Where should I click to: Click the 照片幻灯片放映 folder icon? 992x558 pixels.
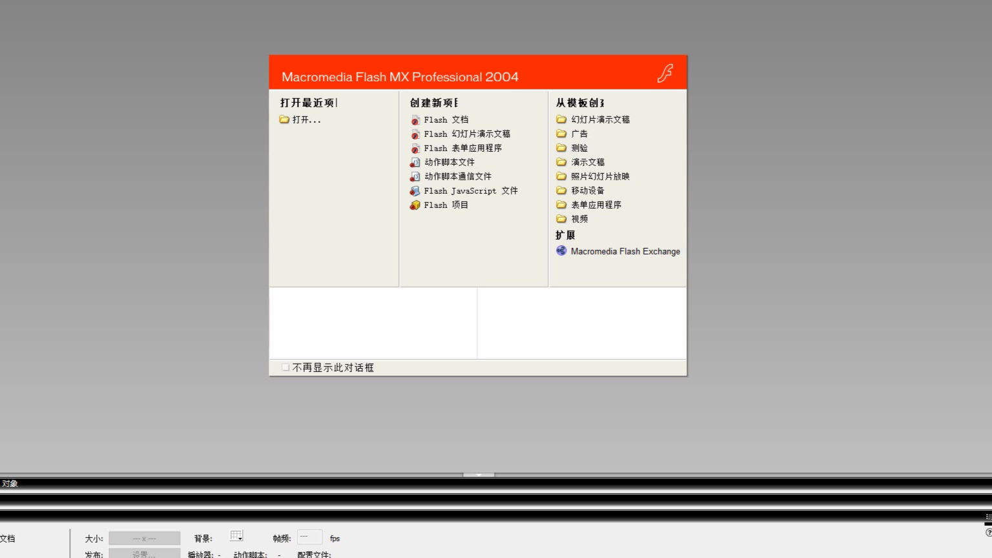pyautogui.click(x=561, y=176)
